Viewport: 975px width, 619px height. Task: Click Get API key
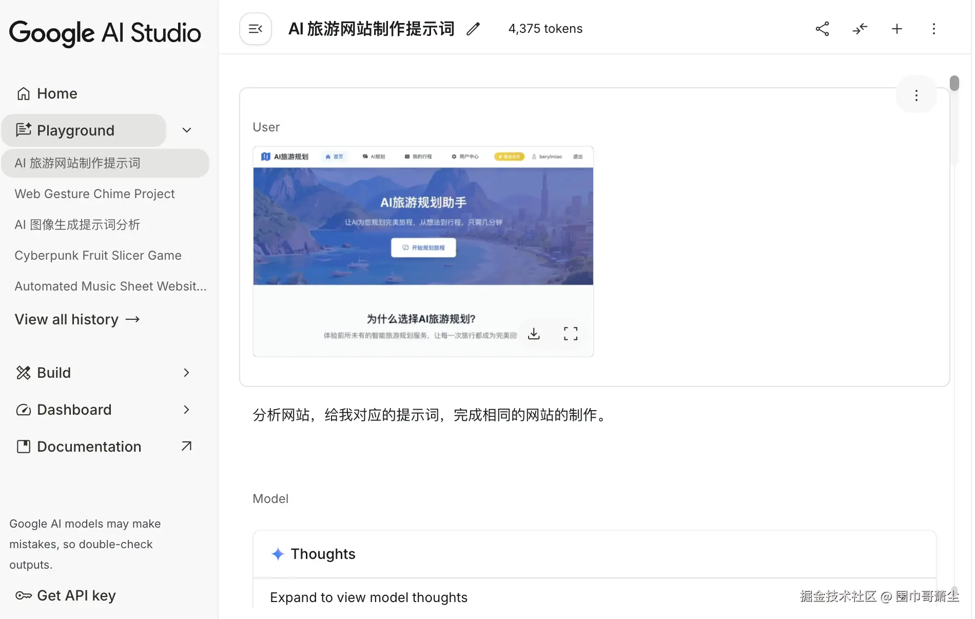click(x=75, y=595)
